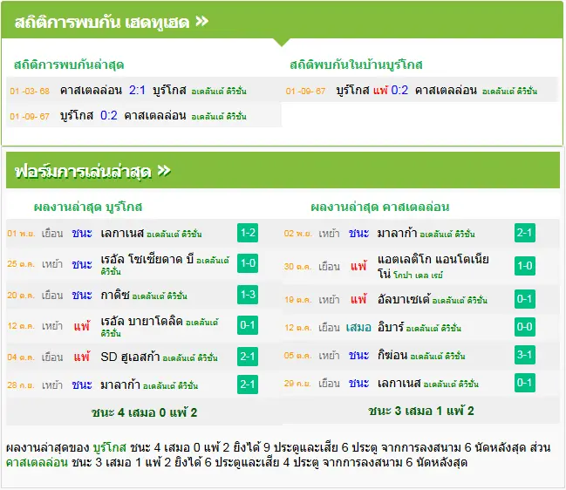Click the ชนะ 4 เสมอ 0 แพ้ 2 summary
Screen dimensions: 566x490
point(144,412)
